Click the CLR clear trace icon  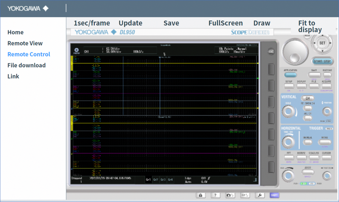pyautogui.click(x=245, y=195)
